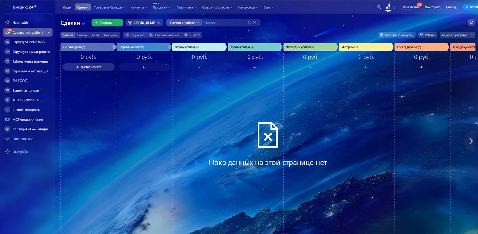Open Зарплата и мотивация sidebar icon
The image size is (478, 234).
pos(7,71)
